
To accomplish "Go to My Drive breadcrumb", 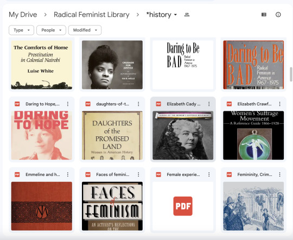I will pyautogui.click(x=23, y=15).
